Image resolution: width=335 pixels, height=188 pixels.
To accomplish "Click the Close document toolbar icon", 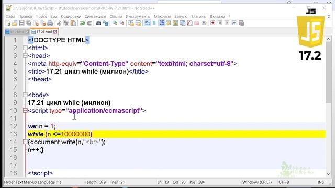I will click(x=36, y=23).
